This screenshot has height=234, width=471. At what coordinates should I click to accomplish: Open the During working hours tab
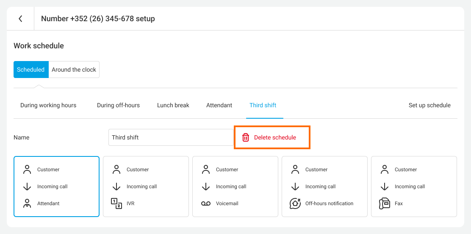[48, 105]
